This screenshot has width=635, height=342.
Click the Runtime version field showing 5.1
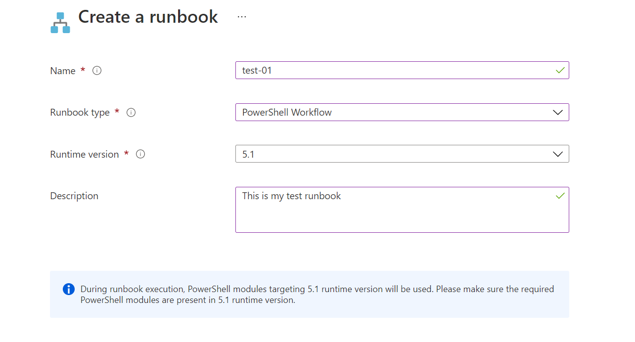(x=346, y=154)
